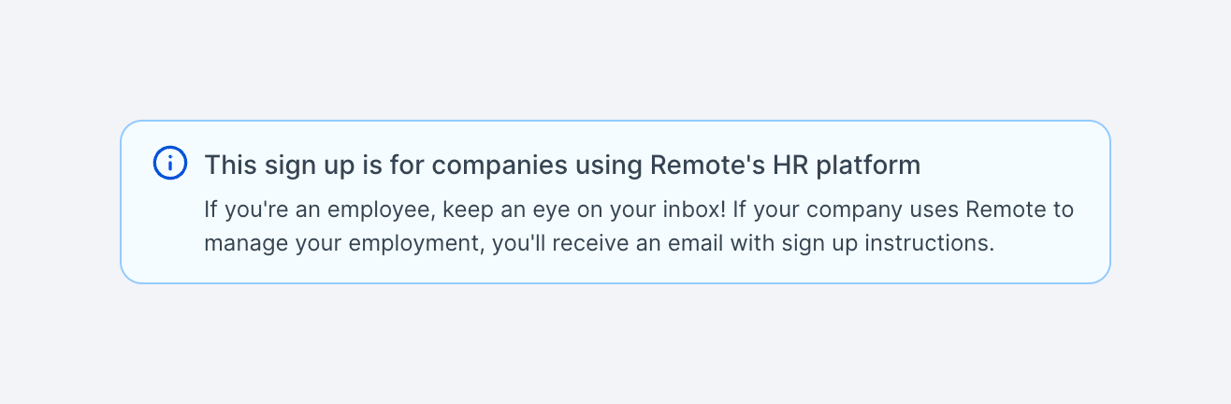Click the blue info circle icon
Viewport: 1231px width, 404px height.
click(x=169, y=163)
